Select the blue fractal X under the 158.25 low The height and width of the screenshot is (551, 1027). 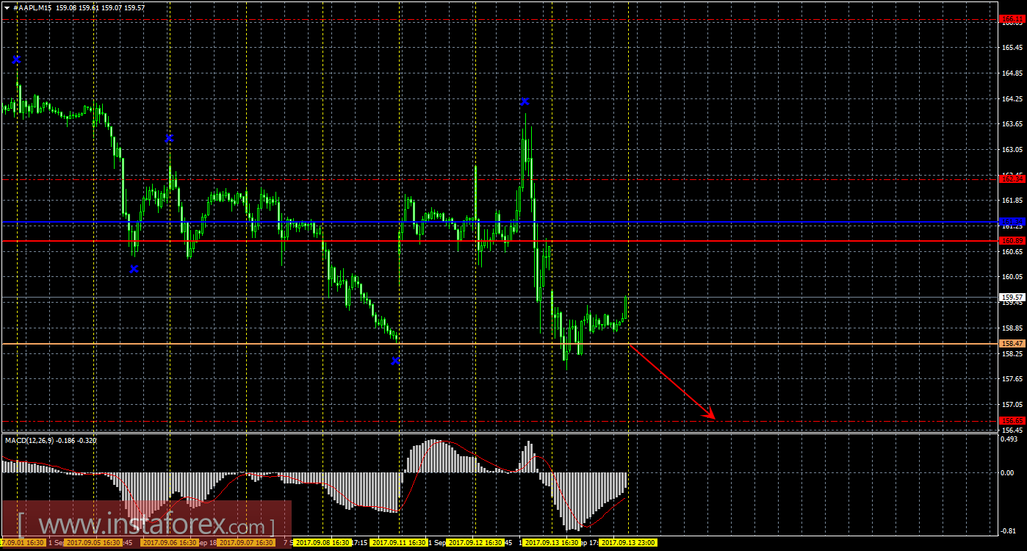click(x=395, y=361)
